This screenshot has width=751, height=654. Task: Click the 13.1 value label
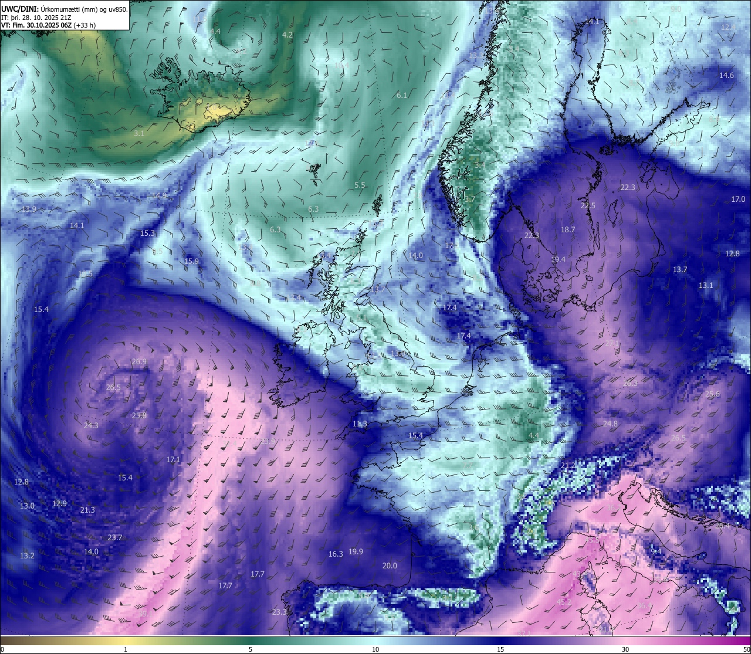click(706, 285)
